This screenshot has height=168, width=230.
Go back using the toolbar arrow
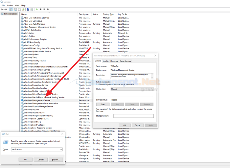[x=2, y=10]
